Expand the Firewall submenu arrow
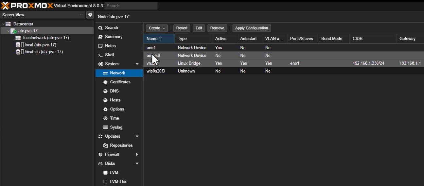This screenshot has height=186, width=424. (137, 154)
